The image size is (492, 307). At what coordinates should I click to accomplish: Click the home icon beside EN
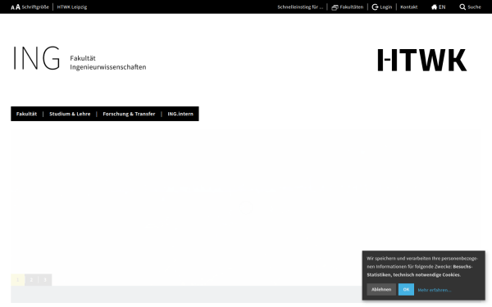(x=435, y=7)
